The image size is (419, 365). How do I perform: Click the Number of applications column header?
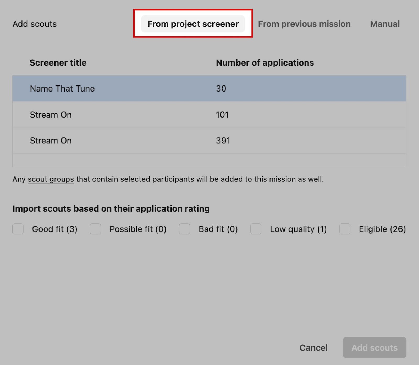pyautogui.click(x=265, y=63)
